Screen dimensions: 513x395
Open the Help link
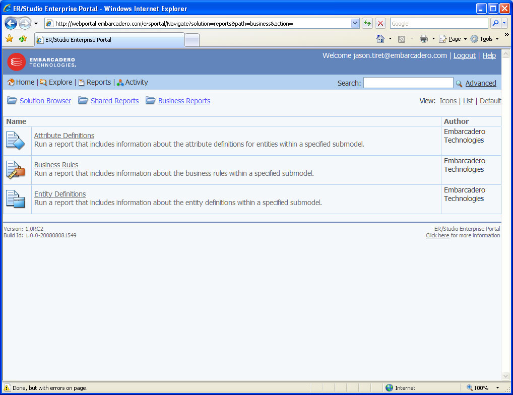click(489, 55)
